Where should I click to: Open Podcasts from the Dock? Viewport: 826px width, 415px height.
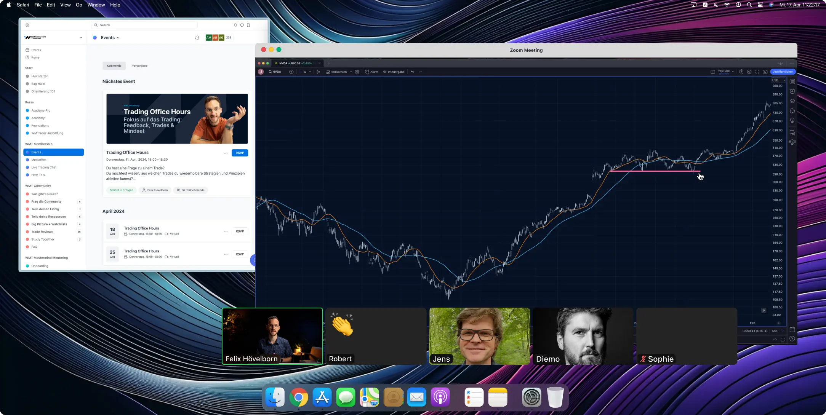(440, 397)
